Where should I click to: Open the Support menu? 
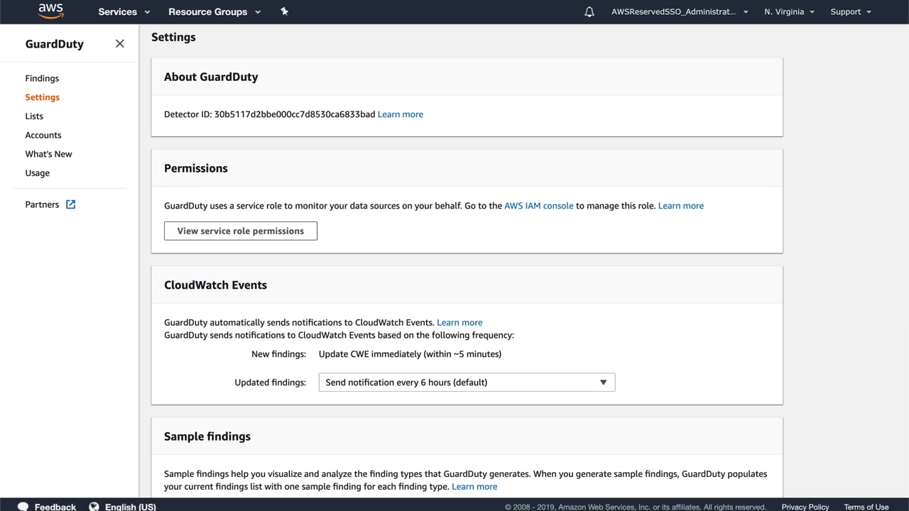(850, 12)
